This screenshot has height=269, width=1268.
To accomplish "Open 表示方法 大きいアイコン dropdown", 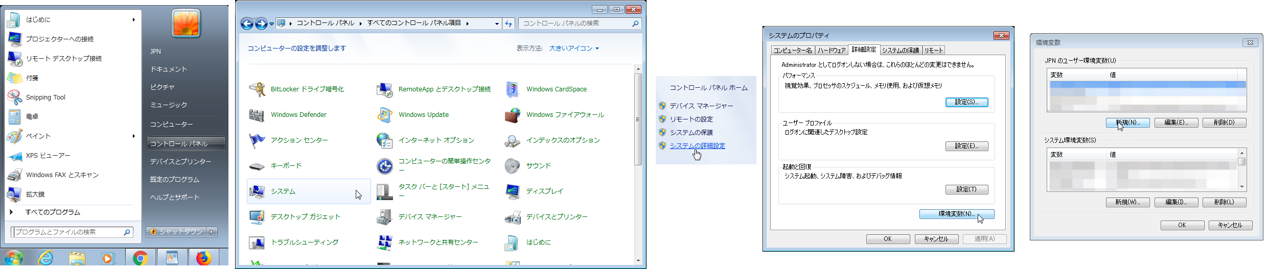I will point(574,48).
